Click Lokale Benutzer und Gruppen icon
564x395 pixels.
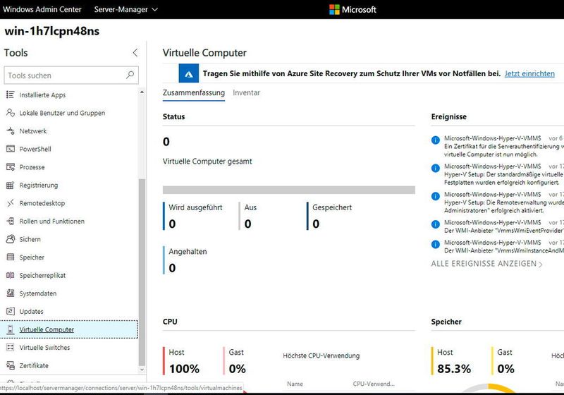[x=10, y=113]
